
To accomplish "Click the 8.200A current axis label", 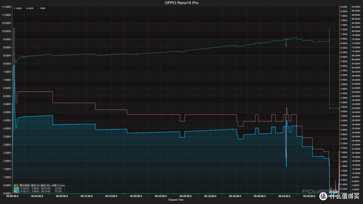I will 344,7.
